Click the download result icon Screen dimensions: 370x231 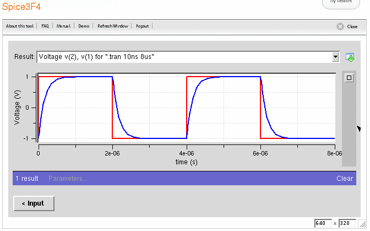[350, 57]
